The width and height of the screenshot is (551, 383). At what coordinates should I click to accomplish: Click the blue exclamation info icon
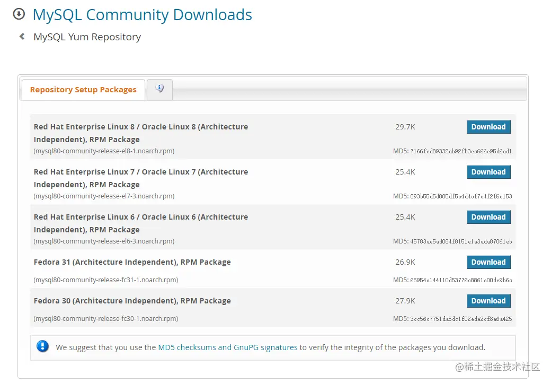(42, 346)
